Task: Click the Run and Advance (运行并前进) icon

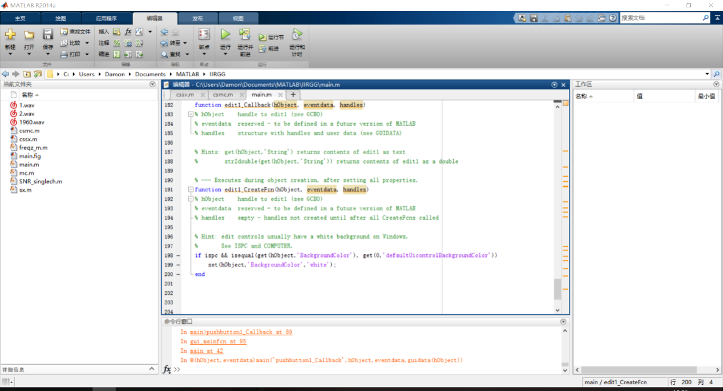Action: pos(245,35)
